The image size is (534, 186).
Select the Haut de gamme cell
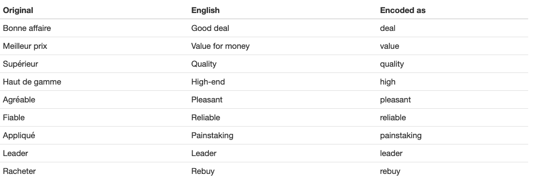point(32,82)
